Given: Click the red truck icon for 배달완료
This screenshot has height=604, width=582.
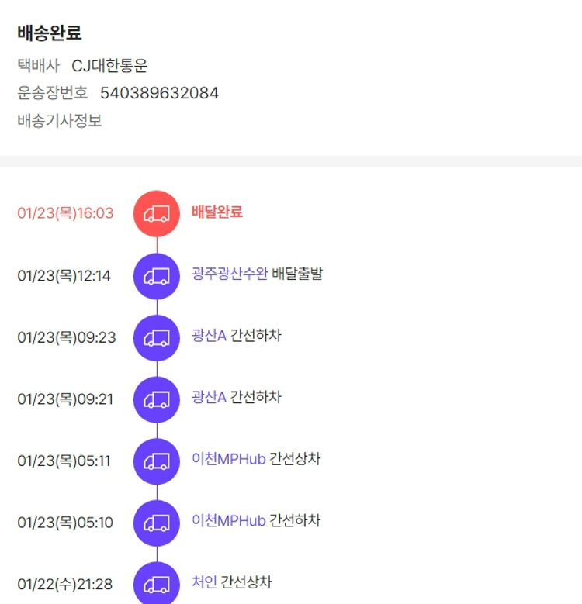Looking at the screenshot, I should click(157, 213).
